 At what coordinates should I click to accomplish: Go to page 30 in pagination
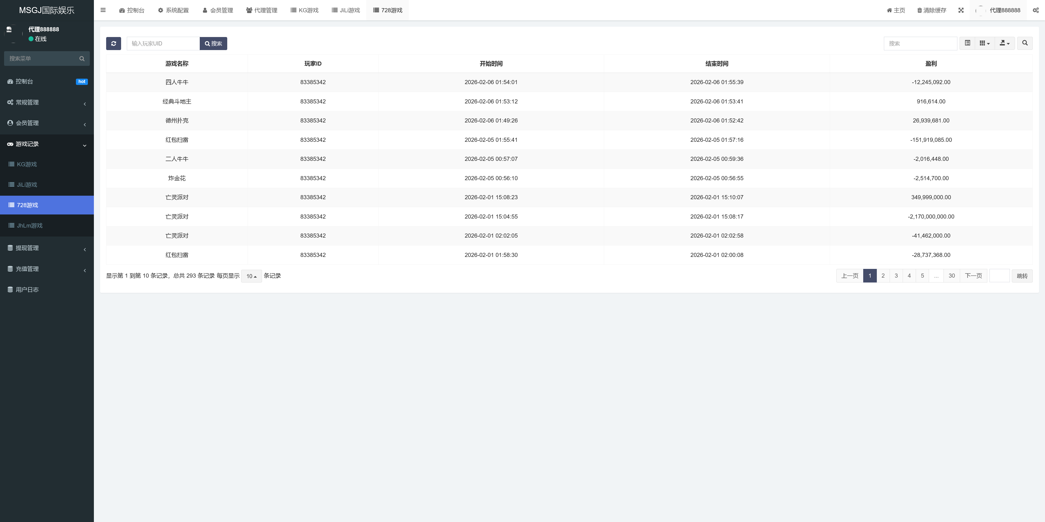(x=952, y=276)
